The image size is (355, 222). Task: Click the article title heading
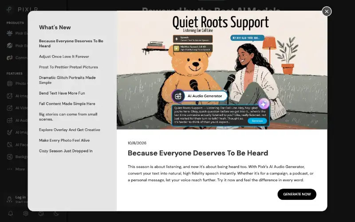point(198,153)
